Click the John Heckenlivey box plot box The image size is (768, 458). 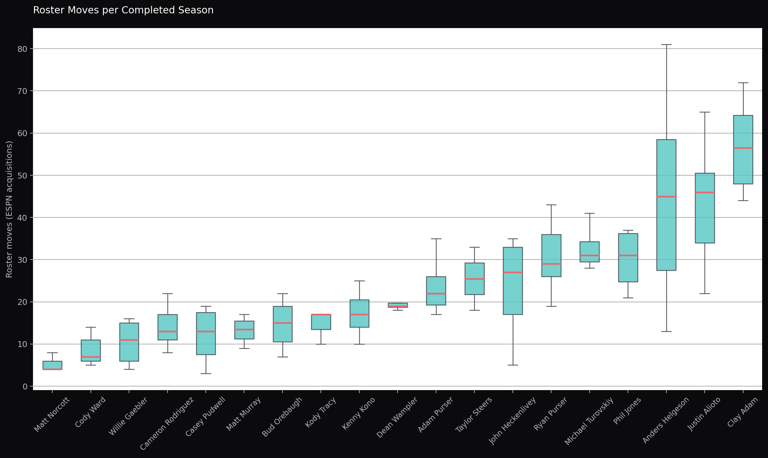[513, 281]
